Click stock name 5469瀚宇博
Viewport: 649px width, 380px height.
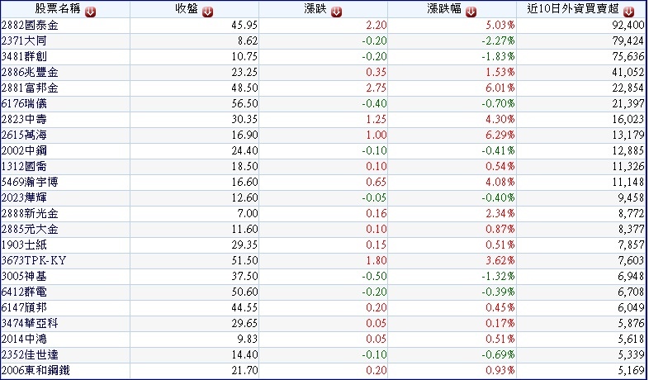30,182
